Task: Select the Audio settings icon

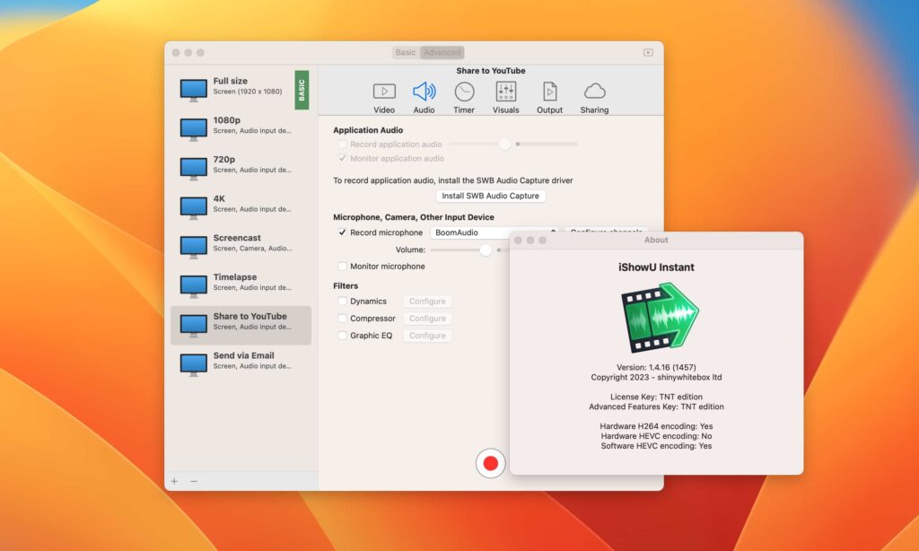Action: pos(424,90)
